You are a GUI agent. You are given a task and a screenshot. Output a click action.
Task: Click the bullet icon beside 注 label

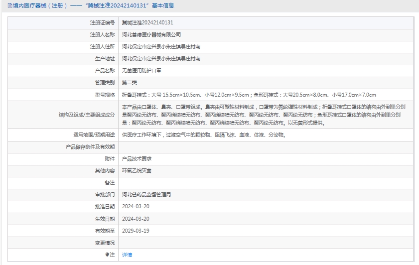pyautogui.click(x=107, y=255)
